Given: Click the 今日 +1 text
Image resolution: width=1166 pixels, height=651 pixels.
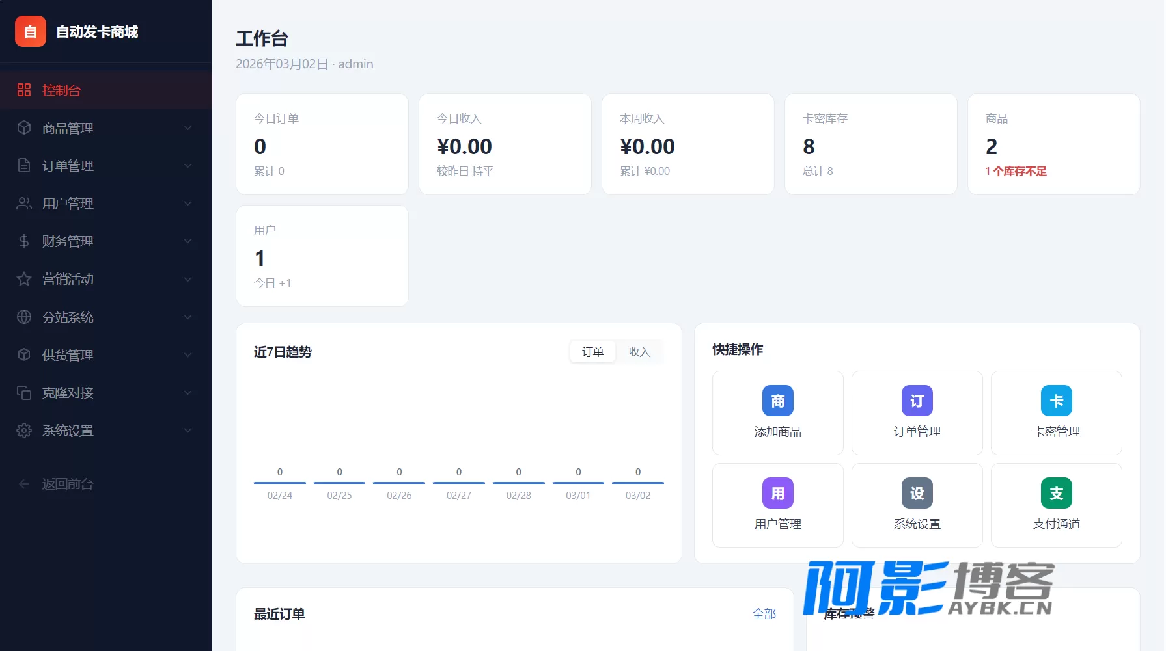Looking at the screenshot, I should tap(272, 283).
